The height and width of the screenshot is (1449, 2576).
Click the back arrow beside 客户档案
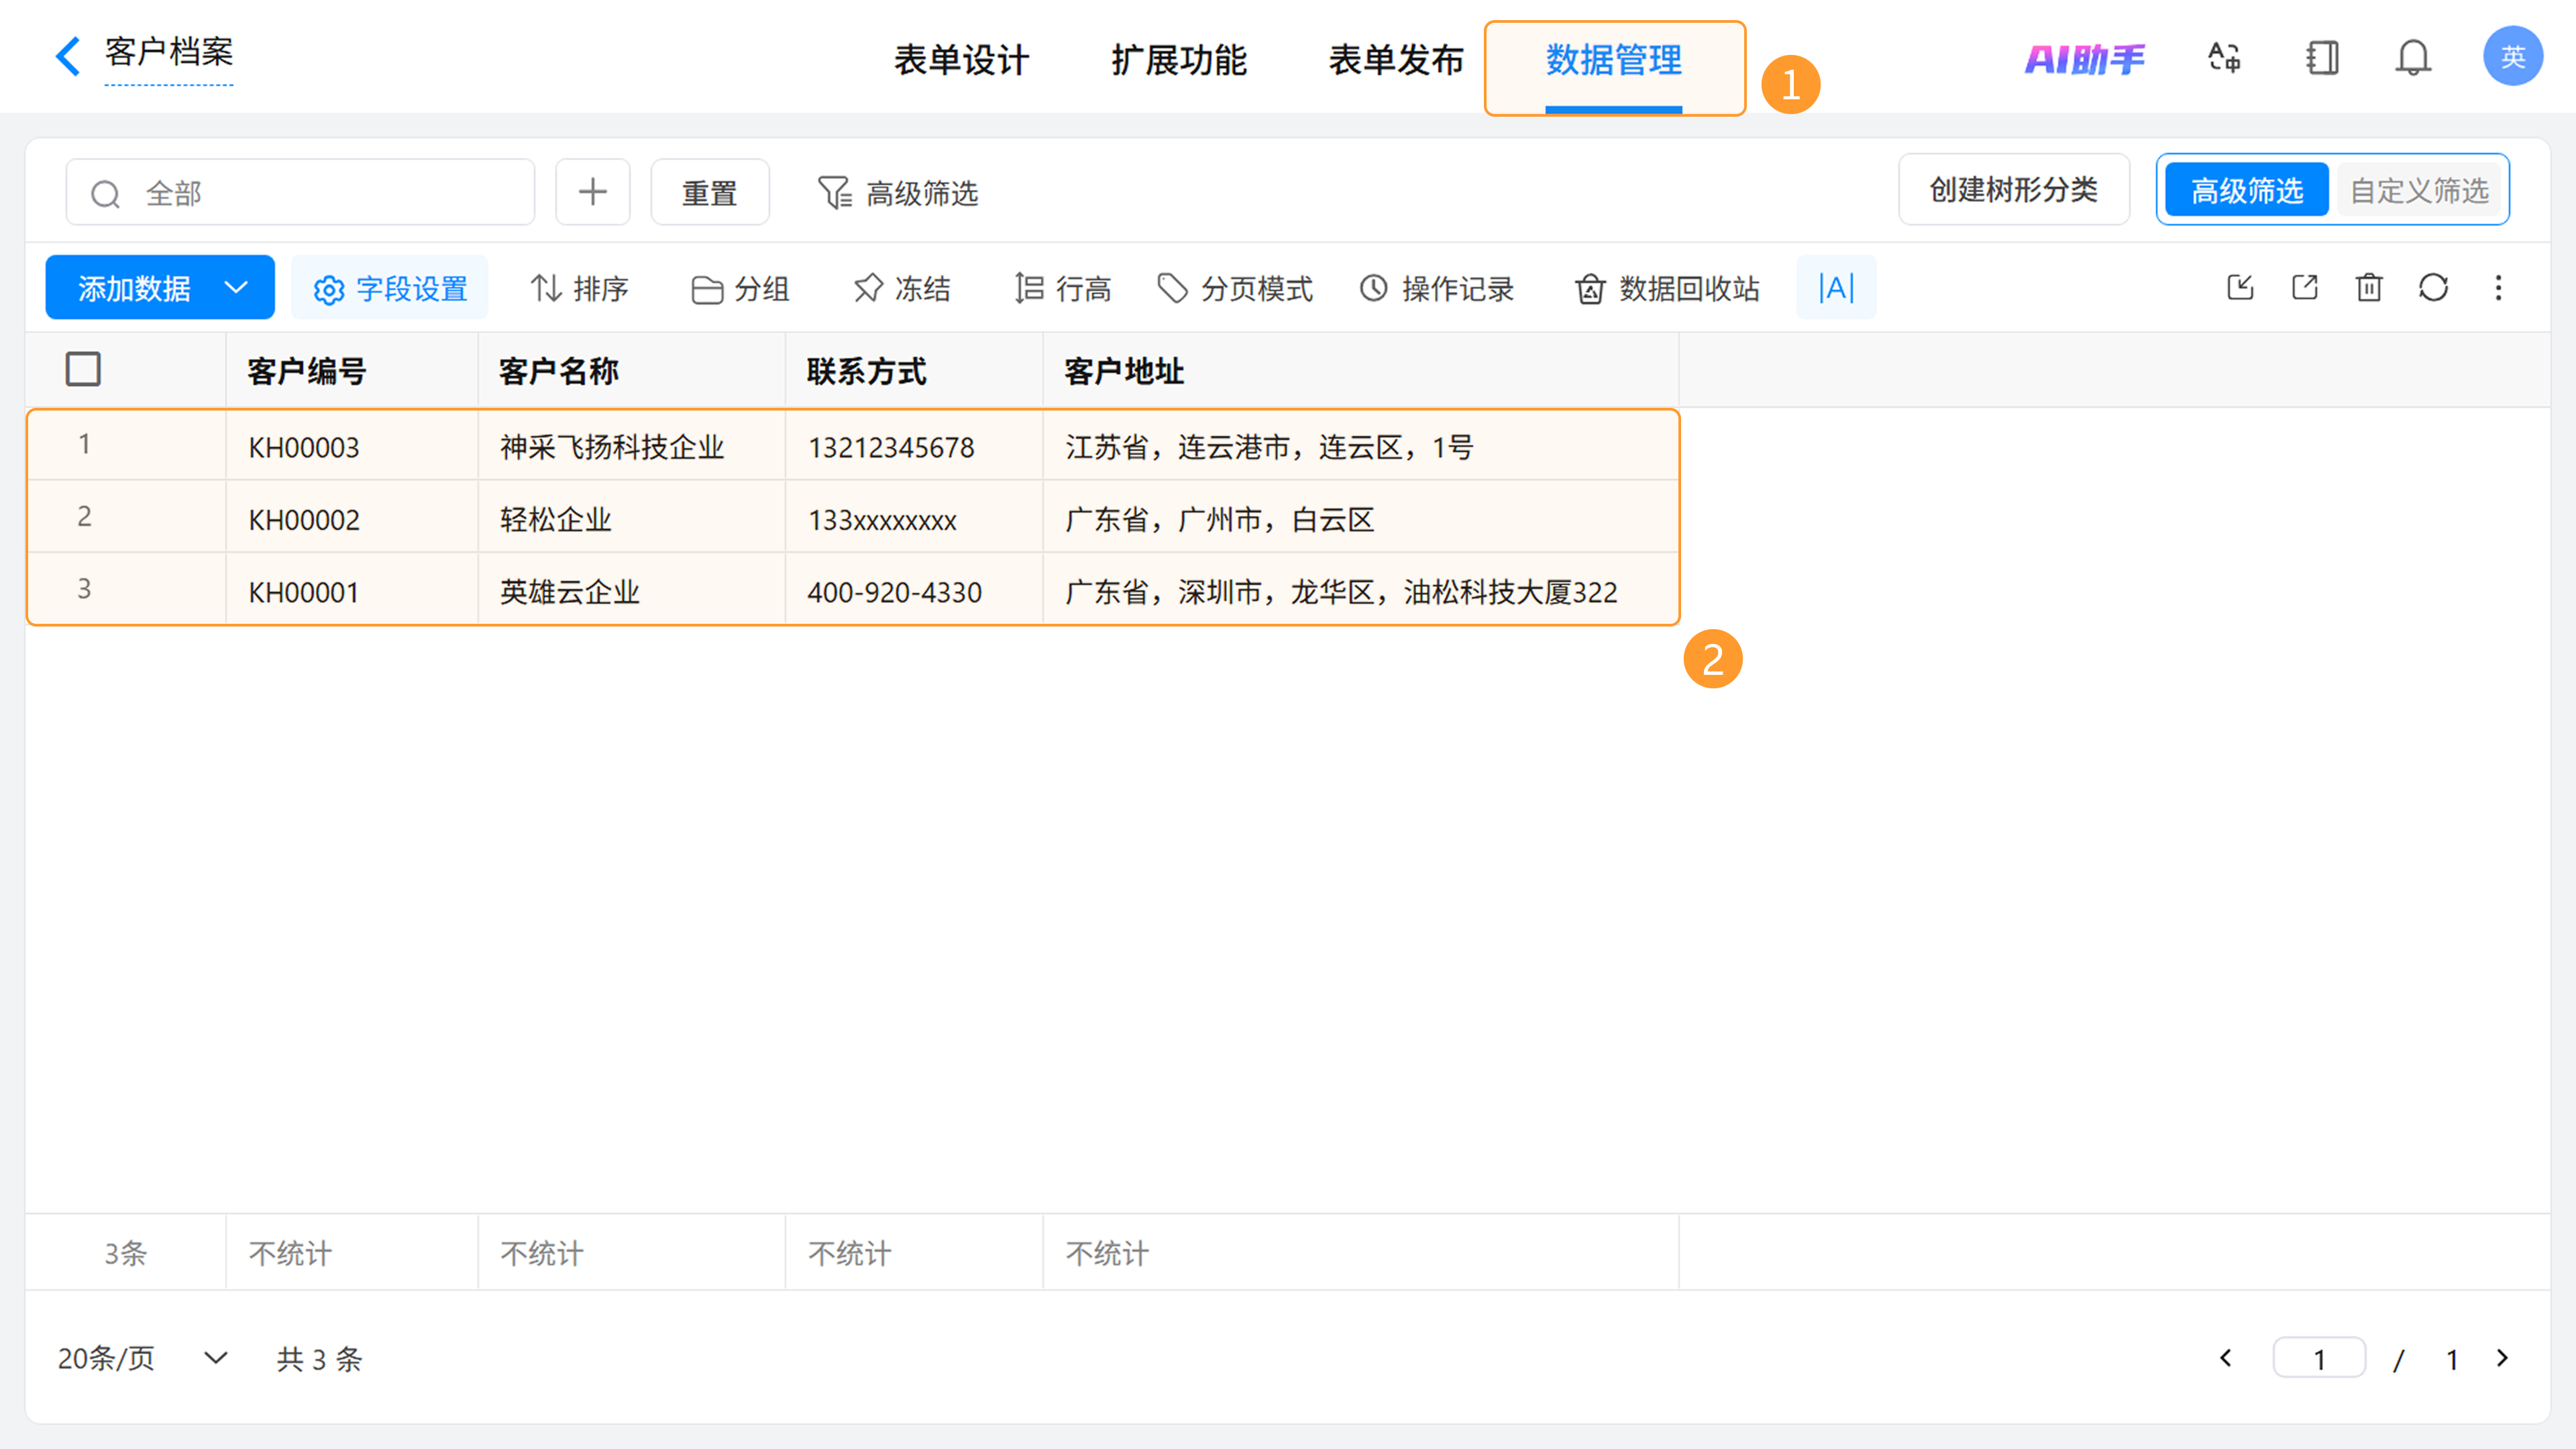67,56
